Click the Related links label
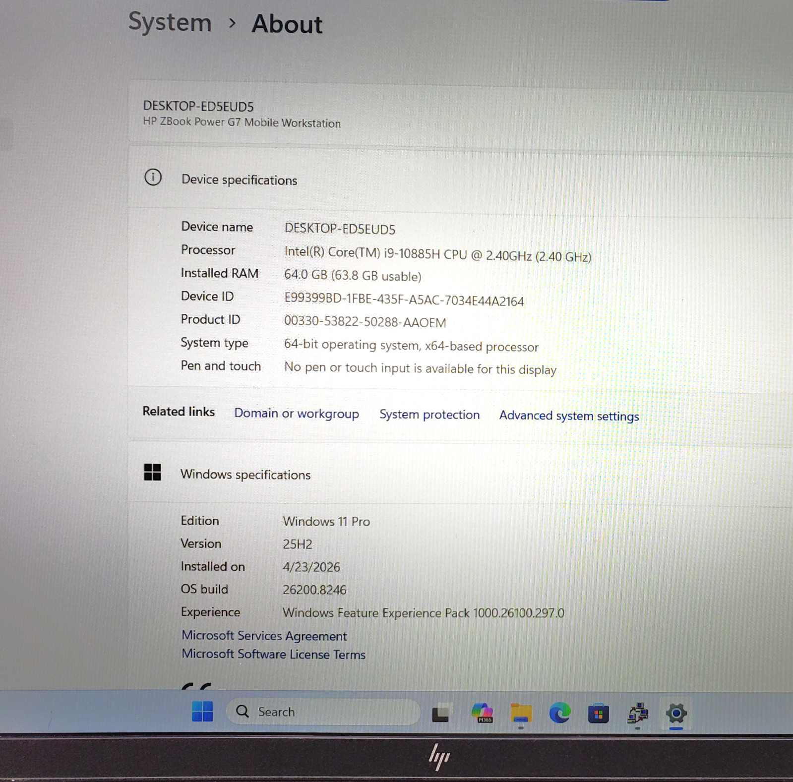 pyautogui.click(x=179, y=412)
